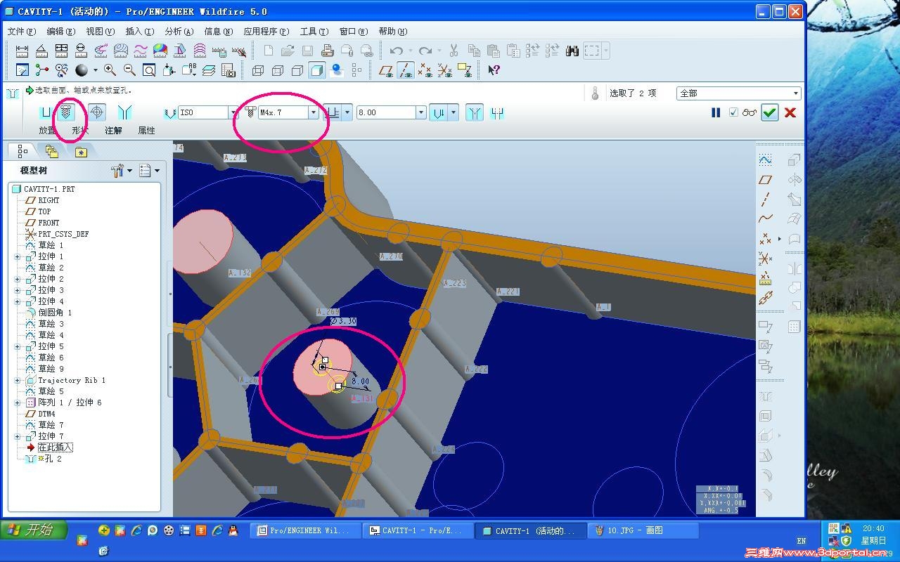Click the redo arrow icon
Viewport: 900px width, 562px height.
(425, 51)
